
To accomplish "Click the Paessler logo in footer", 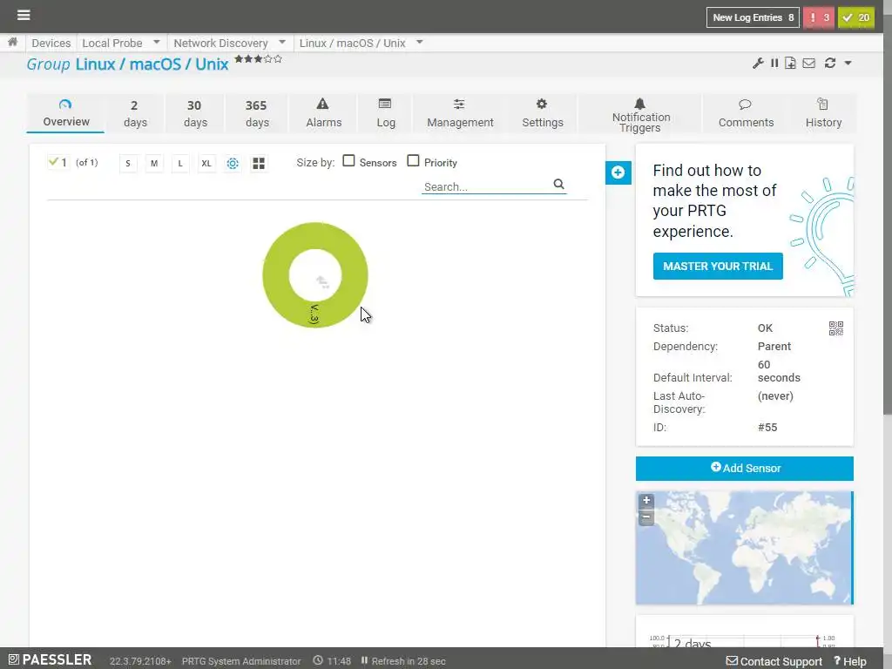I will pyautogui.click(x=50, y=660).
